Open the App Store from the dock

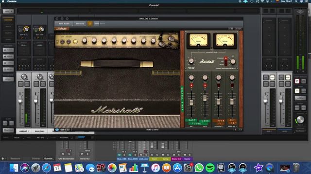pyautogui.click(x=177, y=168)
